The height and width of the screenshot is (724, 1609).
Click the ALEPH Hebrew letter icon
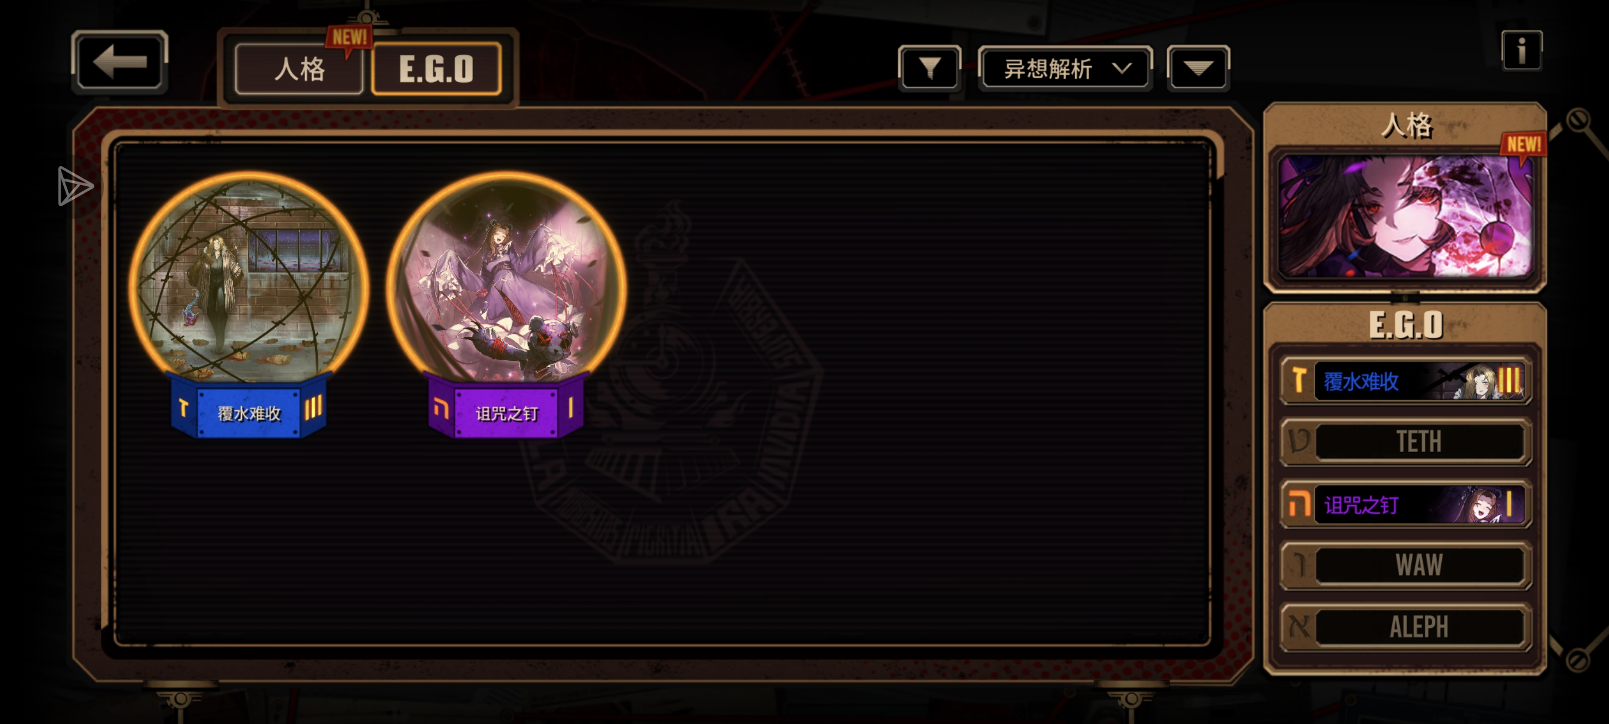click(x=1299, y=626)
